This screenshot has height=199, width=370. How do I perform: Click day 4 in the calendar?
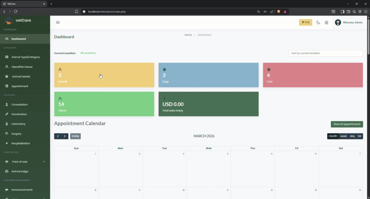pyautogui.click(x=209, y=169)
